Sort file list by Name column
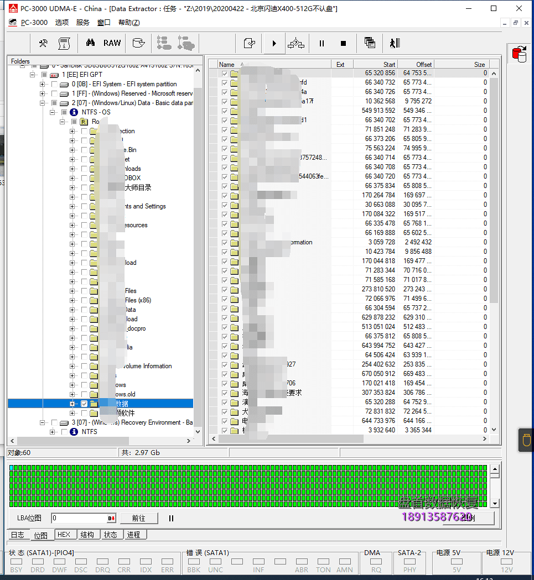Image resolution: width=534 pixels, height=580 pixels. pyautogui.click(x=274, y=64)
